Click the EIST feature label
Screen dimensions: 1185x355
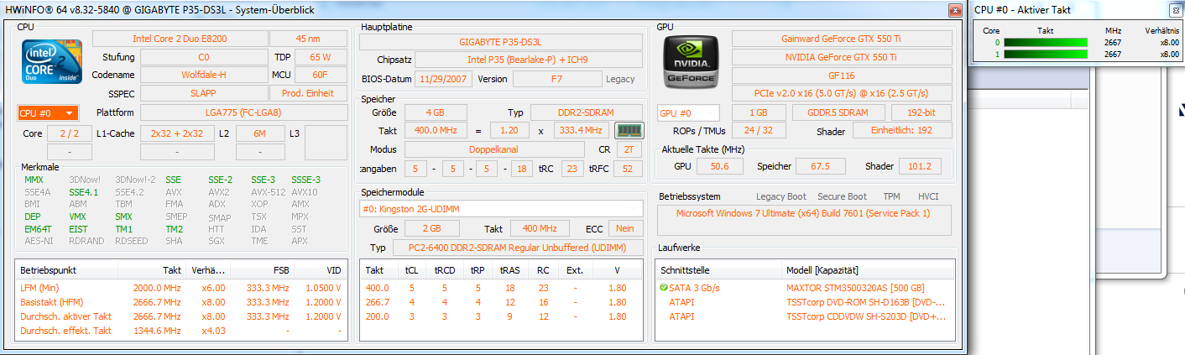point(78,229)
